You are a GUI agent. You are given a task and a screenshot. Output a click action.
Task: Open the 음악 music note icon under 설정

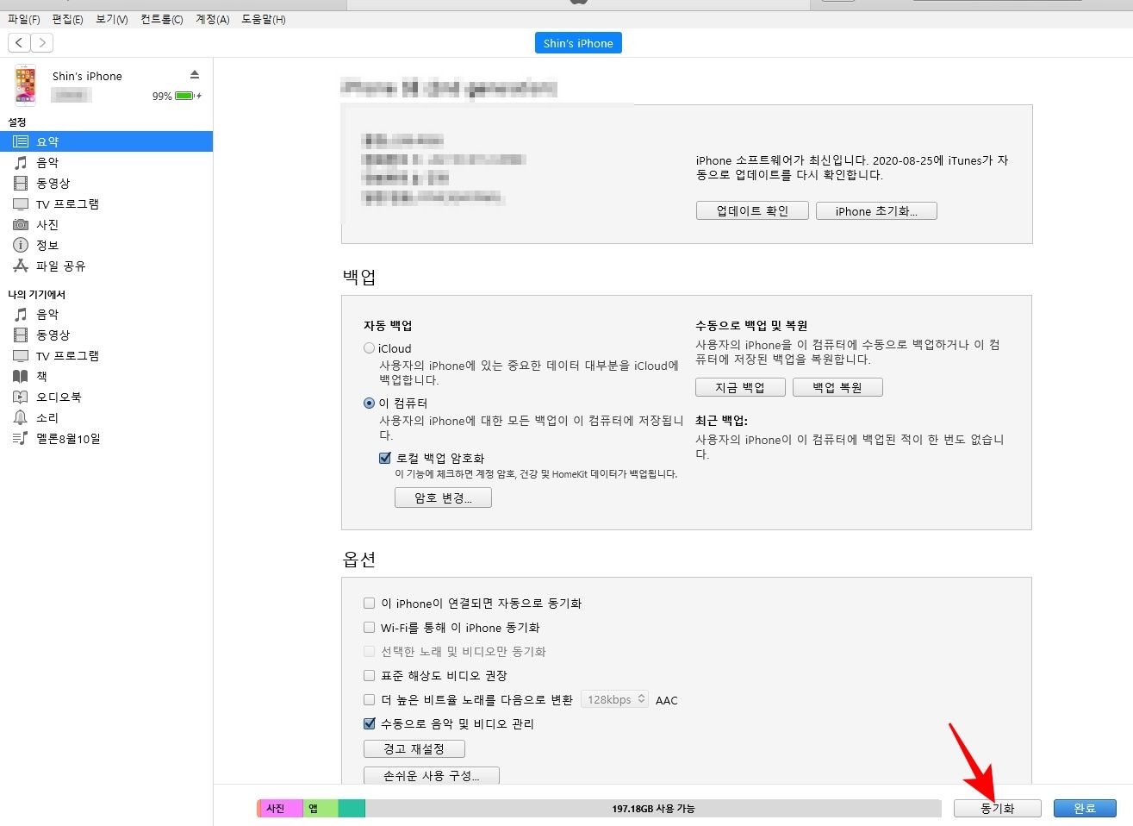point(21,162)
